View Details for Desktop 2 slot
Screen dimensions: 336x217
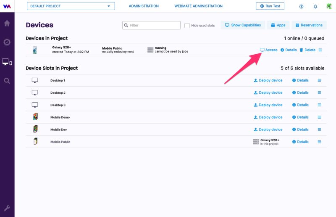coord(300,93)
